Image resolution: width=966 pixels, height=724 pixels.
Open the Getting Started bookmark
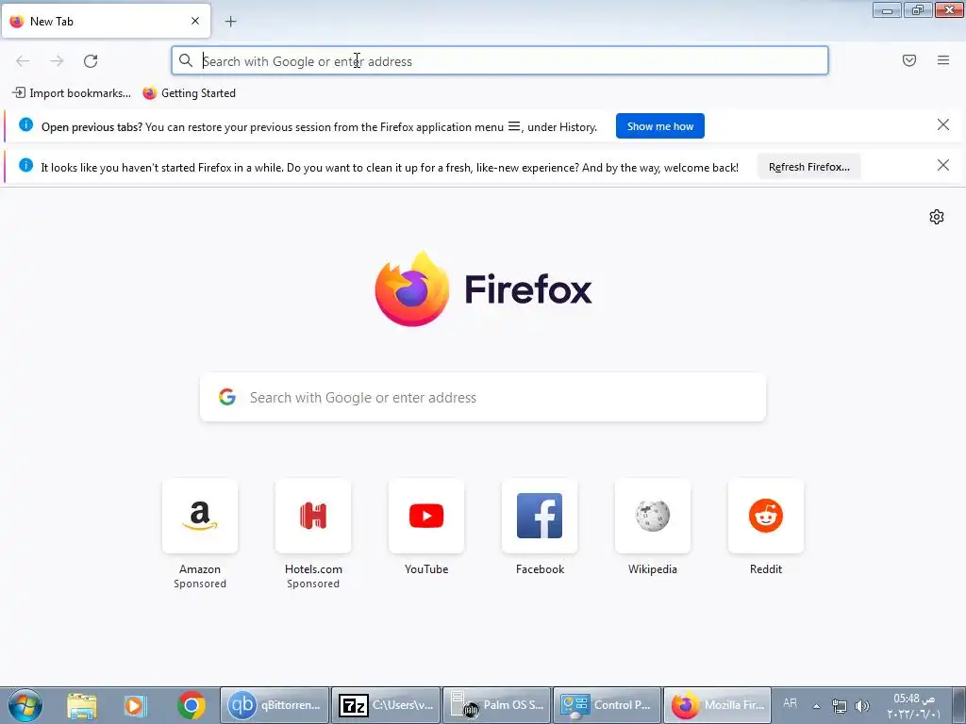click(x=189, y=93)
